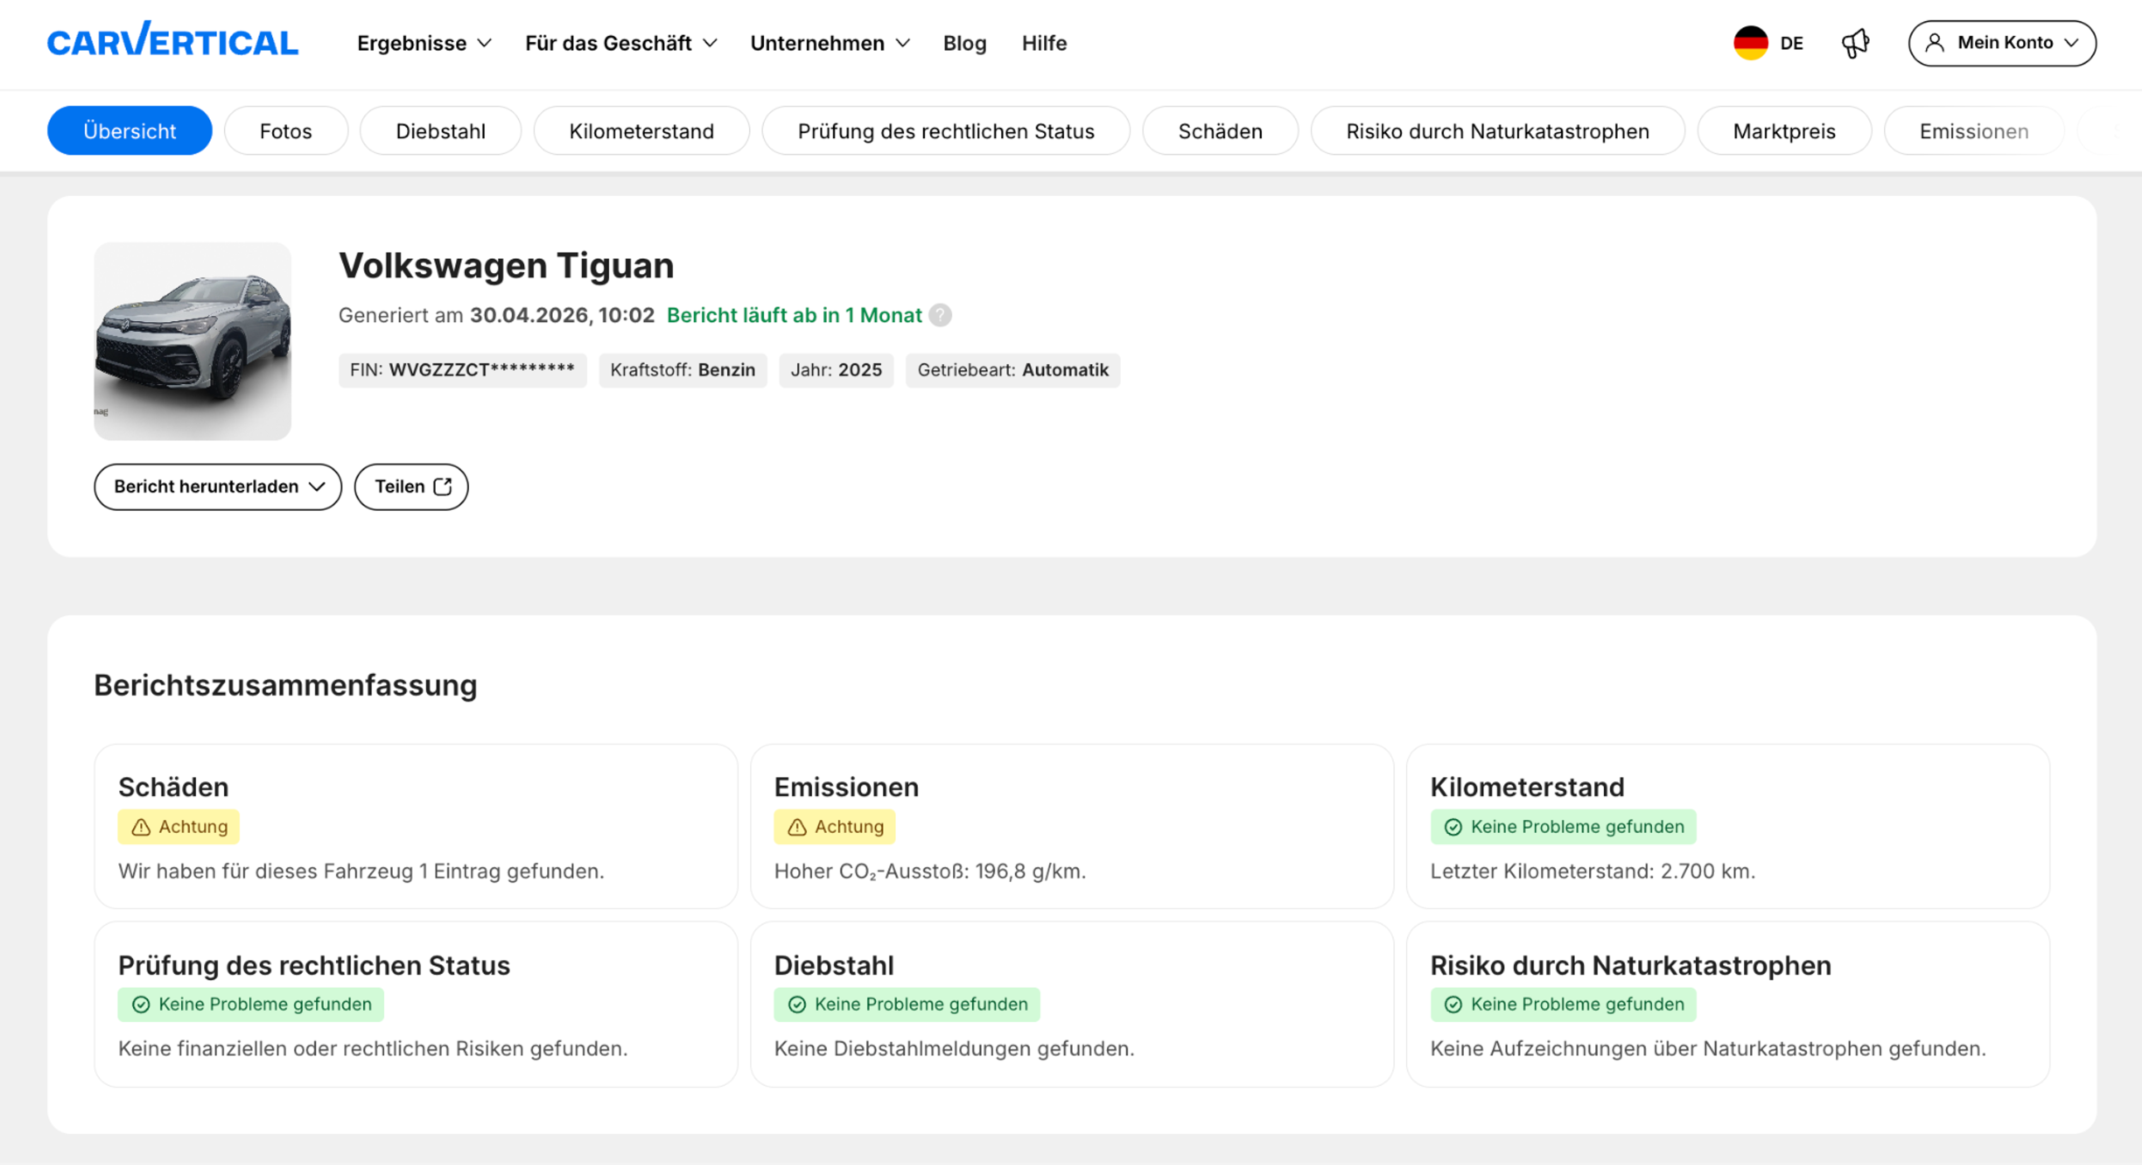Click the Kilometerstand summary card heading
Viewport: 2142px width, 1165px height.
tap(1527, 787)
